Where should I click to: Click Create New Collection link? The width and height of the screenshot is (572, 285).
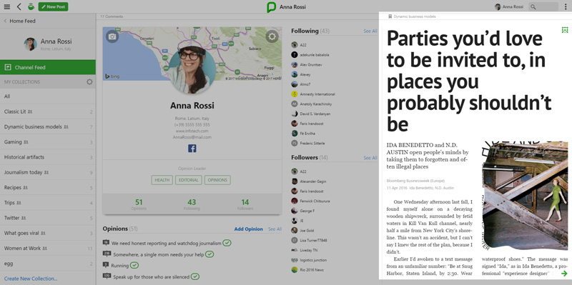click(31, 279)
